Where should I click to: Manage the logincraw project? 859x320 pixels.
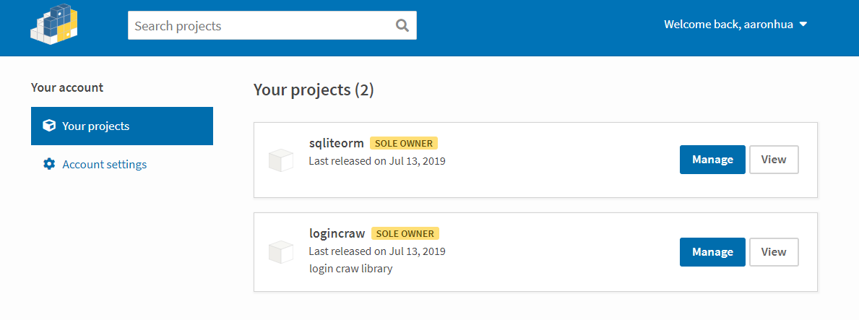click(712, 252)
